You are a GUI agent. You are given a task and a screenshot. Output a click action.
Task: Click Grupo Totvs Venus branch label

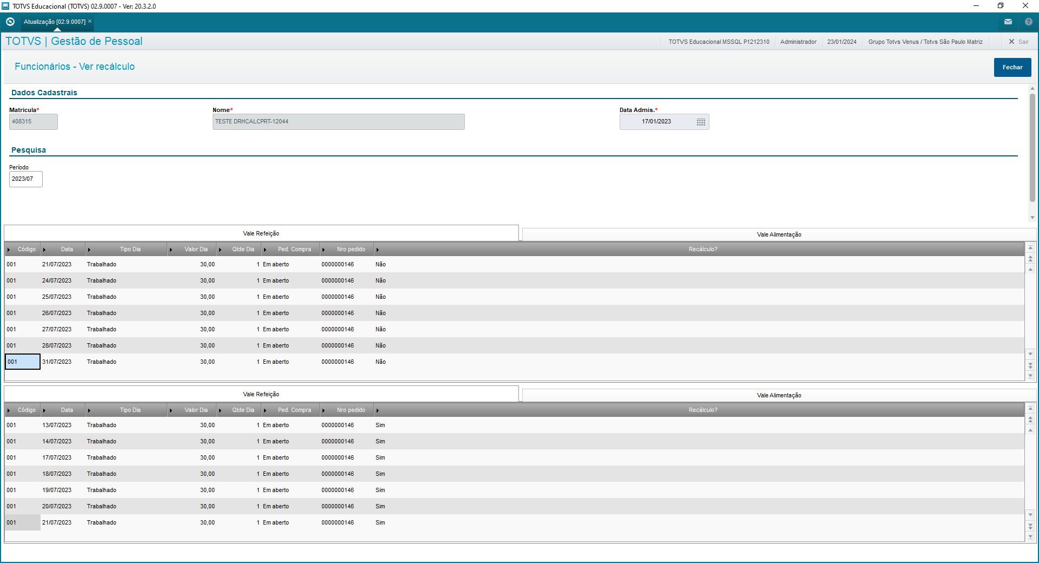925,42
